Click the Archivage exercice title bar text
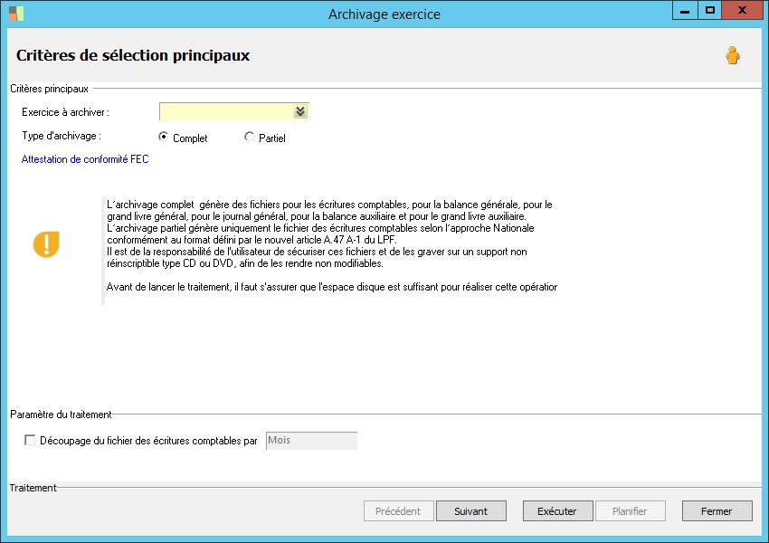769x543 pixels. click(x=384, y=14)
